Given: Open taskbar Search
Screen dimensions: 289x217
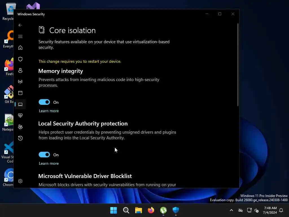Looking at the screenshot, I should tap(126, 210).
